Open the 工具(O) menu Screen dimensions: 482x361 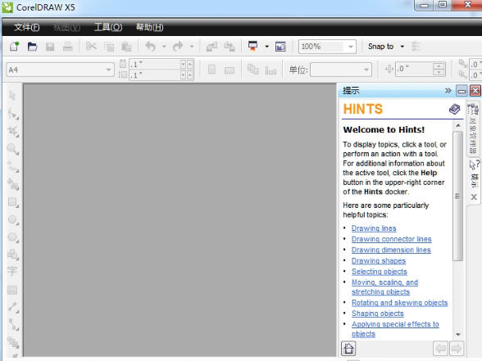click(108, 27)
